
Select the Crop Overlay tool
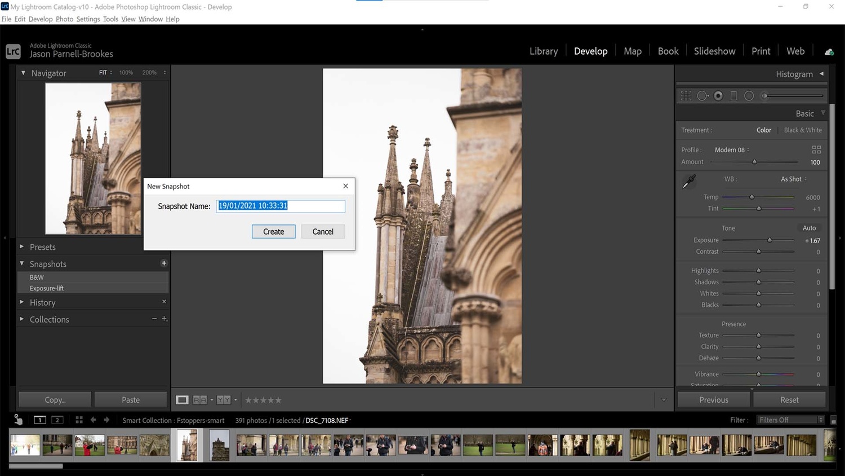click(x=686, y=96)
